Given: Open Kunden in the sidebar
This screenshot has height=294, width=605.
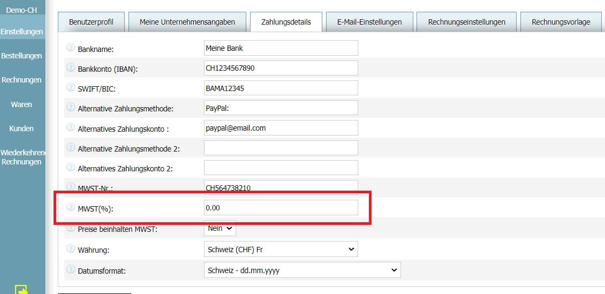Looking at the screenshot, I should click(x=21, y=129).
